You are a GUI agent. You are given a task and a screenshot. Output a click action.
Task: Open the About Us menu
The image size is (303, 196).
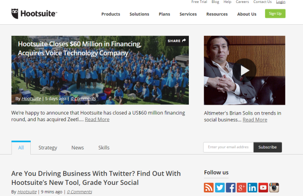tap(247, 14)
